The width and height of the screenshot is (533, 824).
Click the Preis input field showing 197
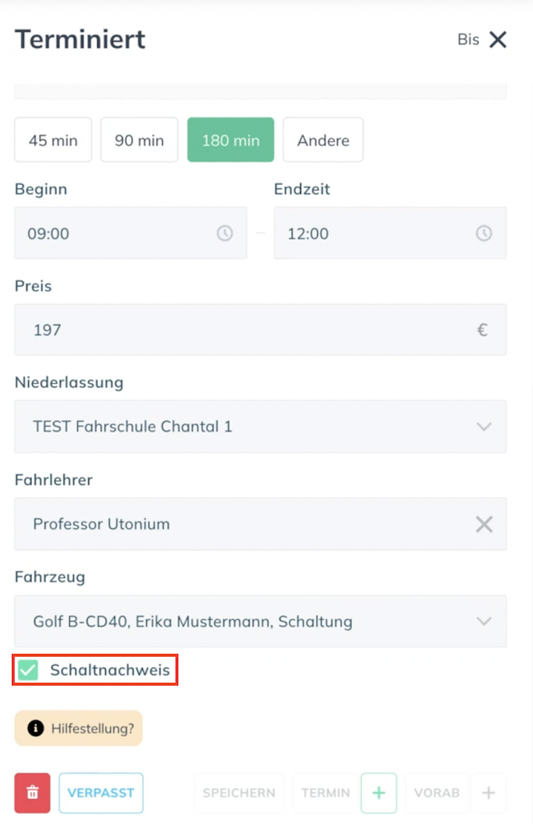(x=260, y=329)
